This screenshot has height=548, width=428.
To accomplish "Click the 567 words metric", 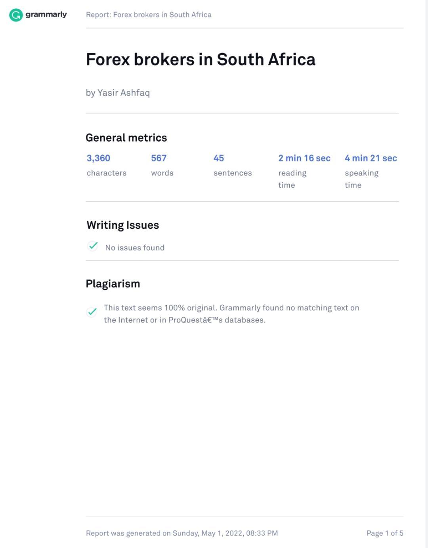I will 159,158.
